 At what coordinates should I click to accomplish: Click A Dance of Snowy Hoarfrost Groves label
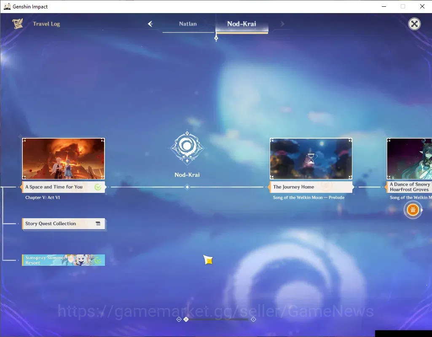click(x=409, y=187)
